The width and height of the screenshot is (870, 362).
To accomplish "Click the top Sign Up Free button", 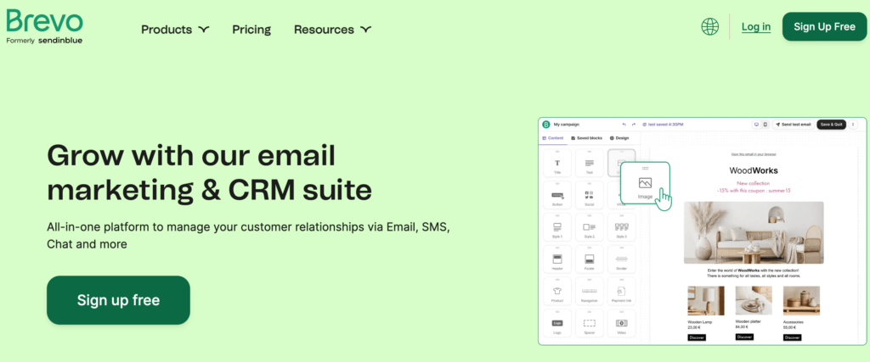I will 824,26.
